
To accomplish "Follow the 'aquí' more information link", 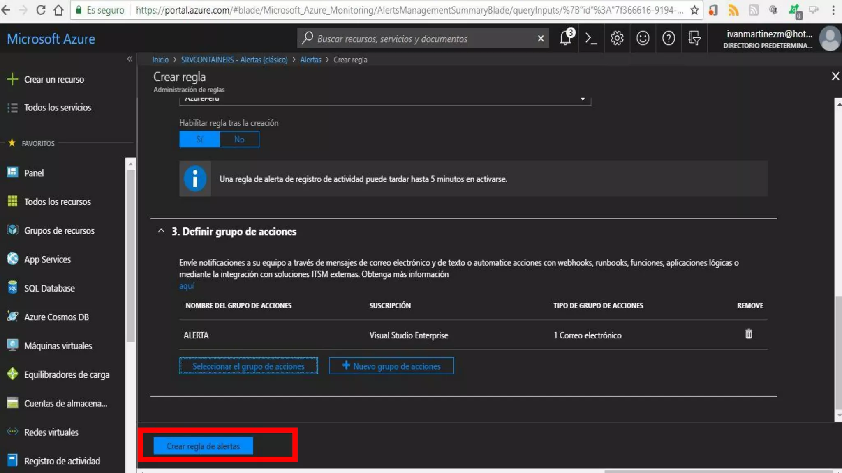I will click(x=186, y=286).
